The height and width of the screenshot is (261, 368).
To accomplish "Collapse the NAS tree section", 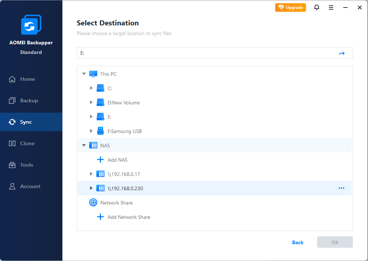I will pyautogui.click(x=84, y=146).
